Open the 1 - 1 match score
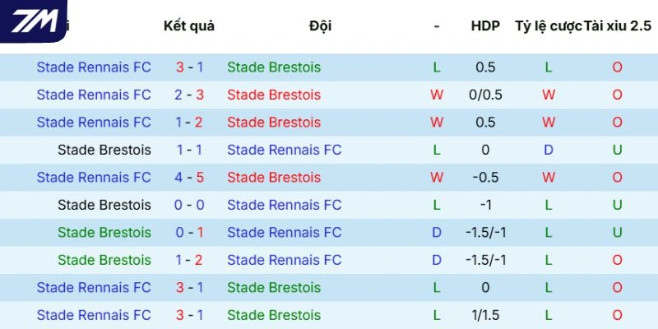Viewport: 658px width, 329px height. (189, 150)
